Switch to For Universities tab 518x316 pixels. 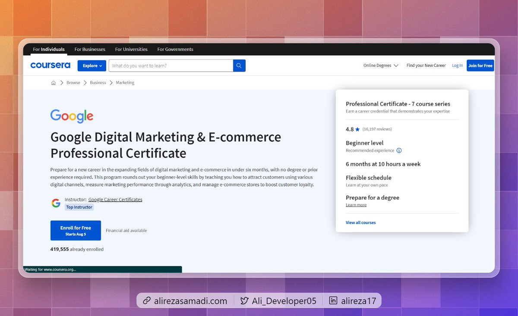[131, 49]
